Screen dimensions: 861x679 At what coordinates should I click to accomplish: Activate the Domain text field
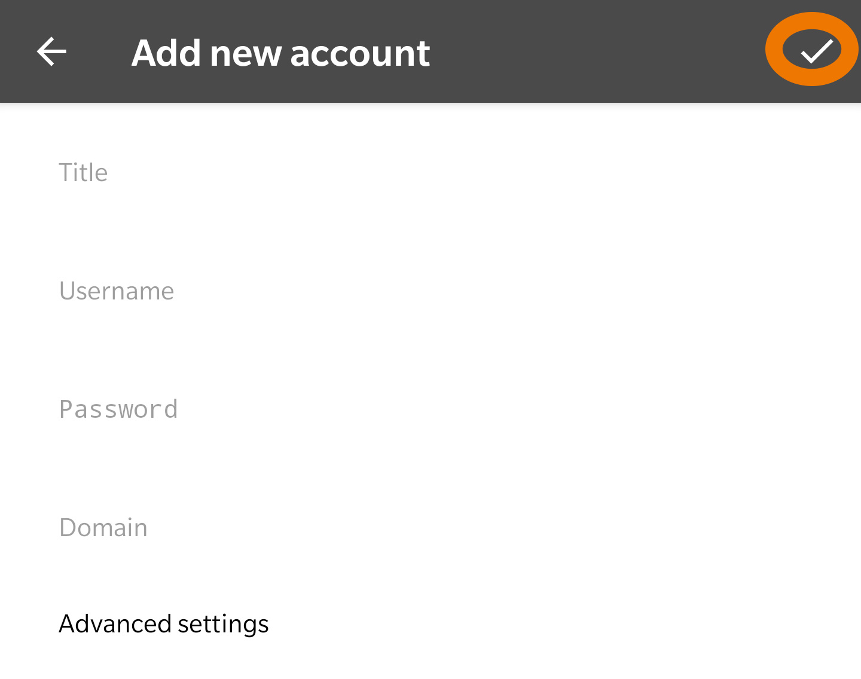pos(239,528)
